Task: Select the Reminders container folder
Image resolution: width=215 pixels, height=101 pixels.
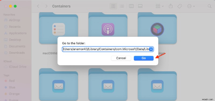Action: click(x=59, y=28)
